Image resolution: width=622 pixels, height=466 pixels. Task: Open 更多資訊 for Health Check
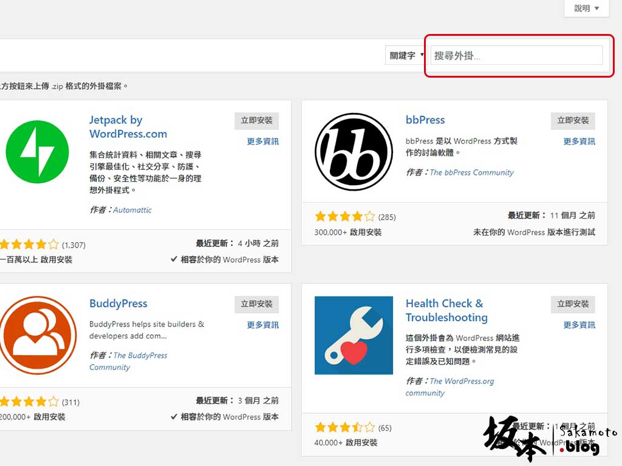(x=579, y=325)
